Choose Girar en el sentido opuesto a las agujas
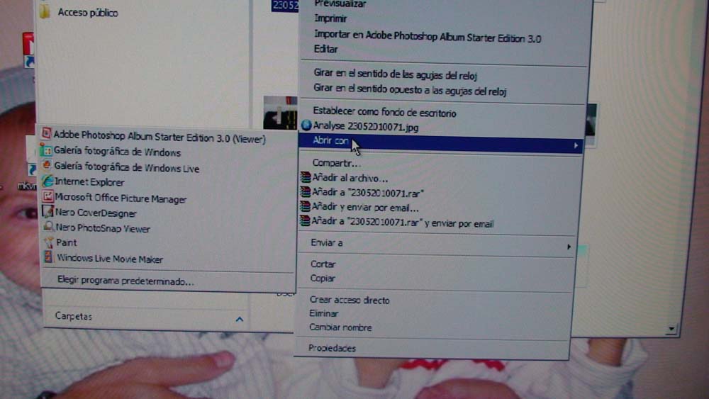The image size is (709, 399). 410,89
